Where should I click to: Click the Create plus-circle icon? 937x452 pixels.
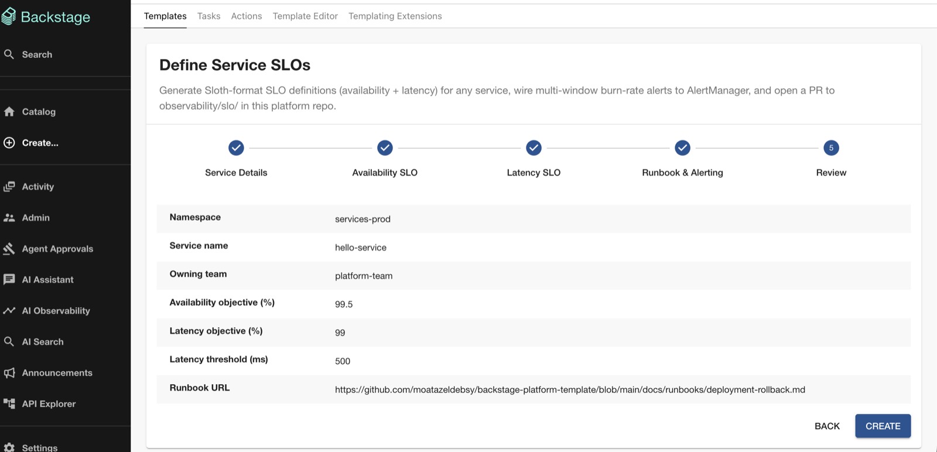pyautogui.click(x=9, y=142)
